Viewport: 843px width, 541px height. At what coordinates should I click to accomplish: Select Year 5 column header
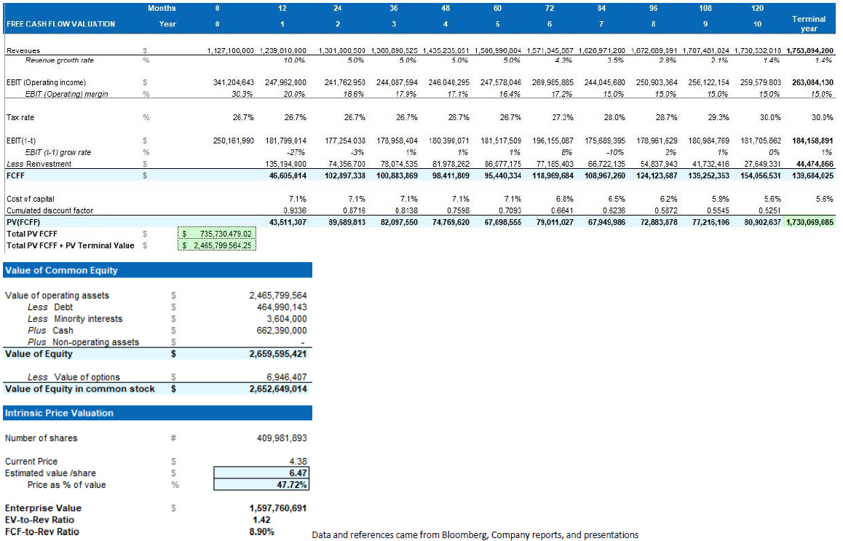click(x=497, y=23)
